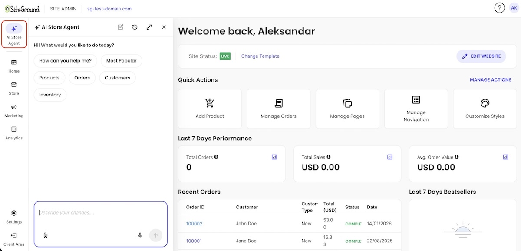The height and width of the screenshot is (251, 521).
Task: Activate the microphone voice input
Action: click(140, 235)
